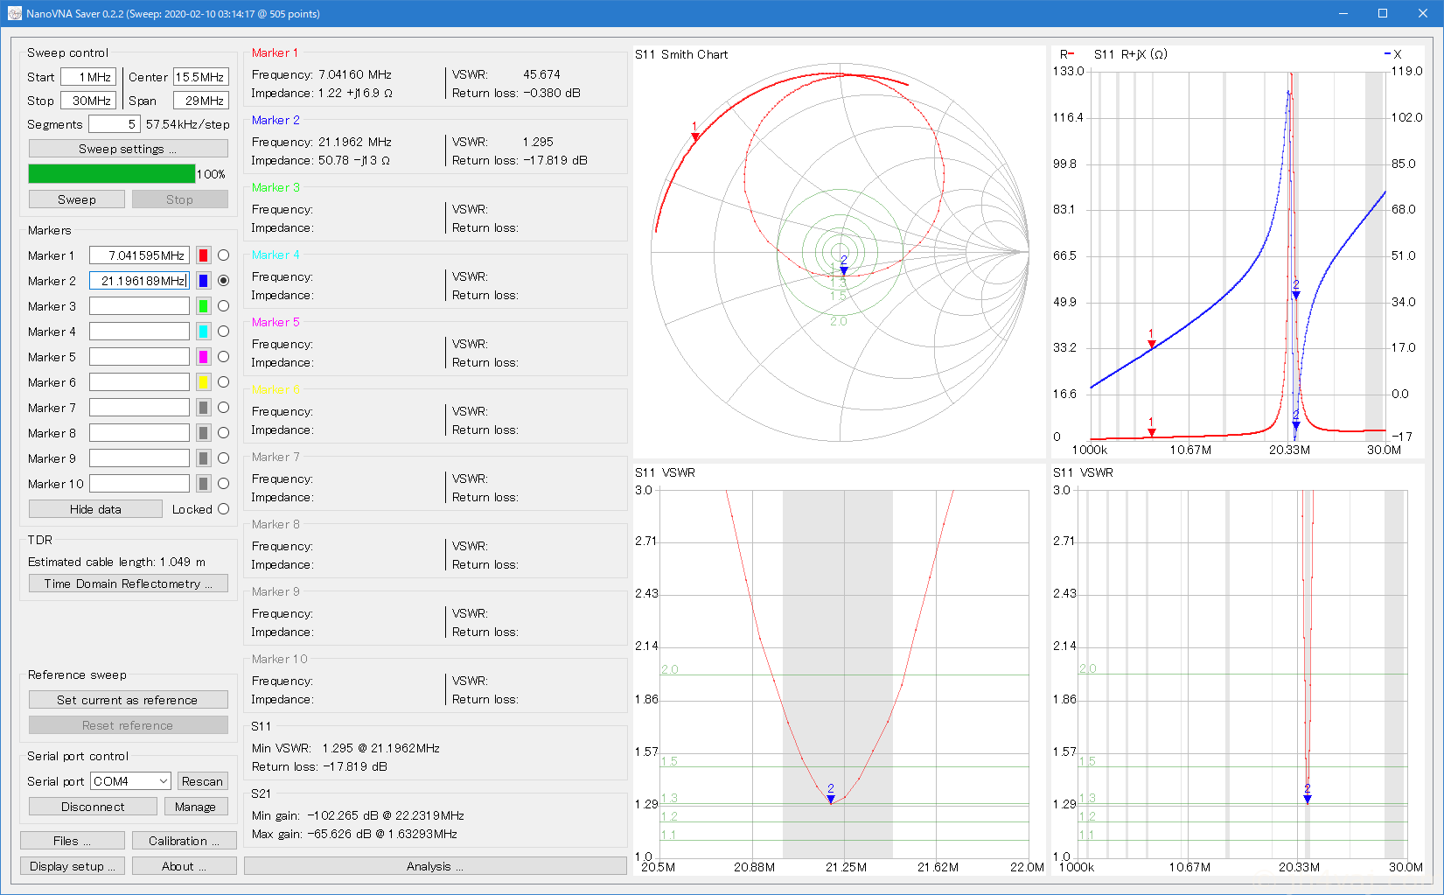Screen dimensions: 1444x895
Task: Open the Calibration window
Action: click(x=184, y=841)
